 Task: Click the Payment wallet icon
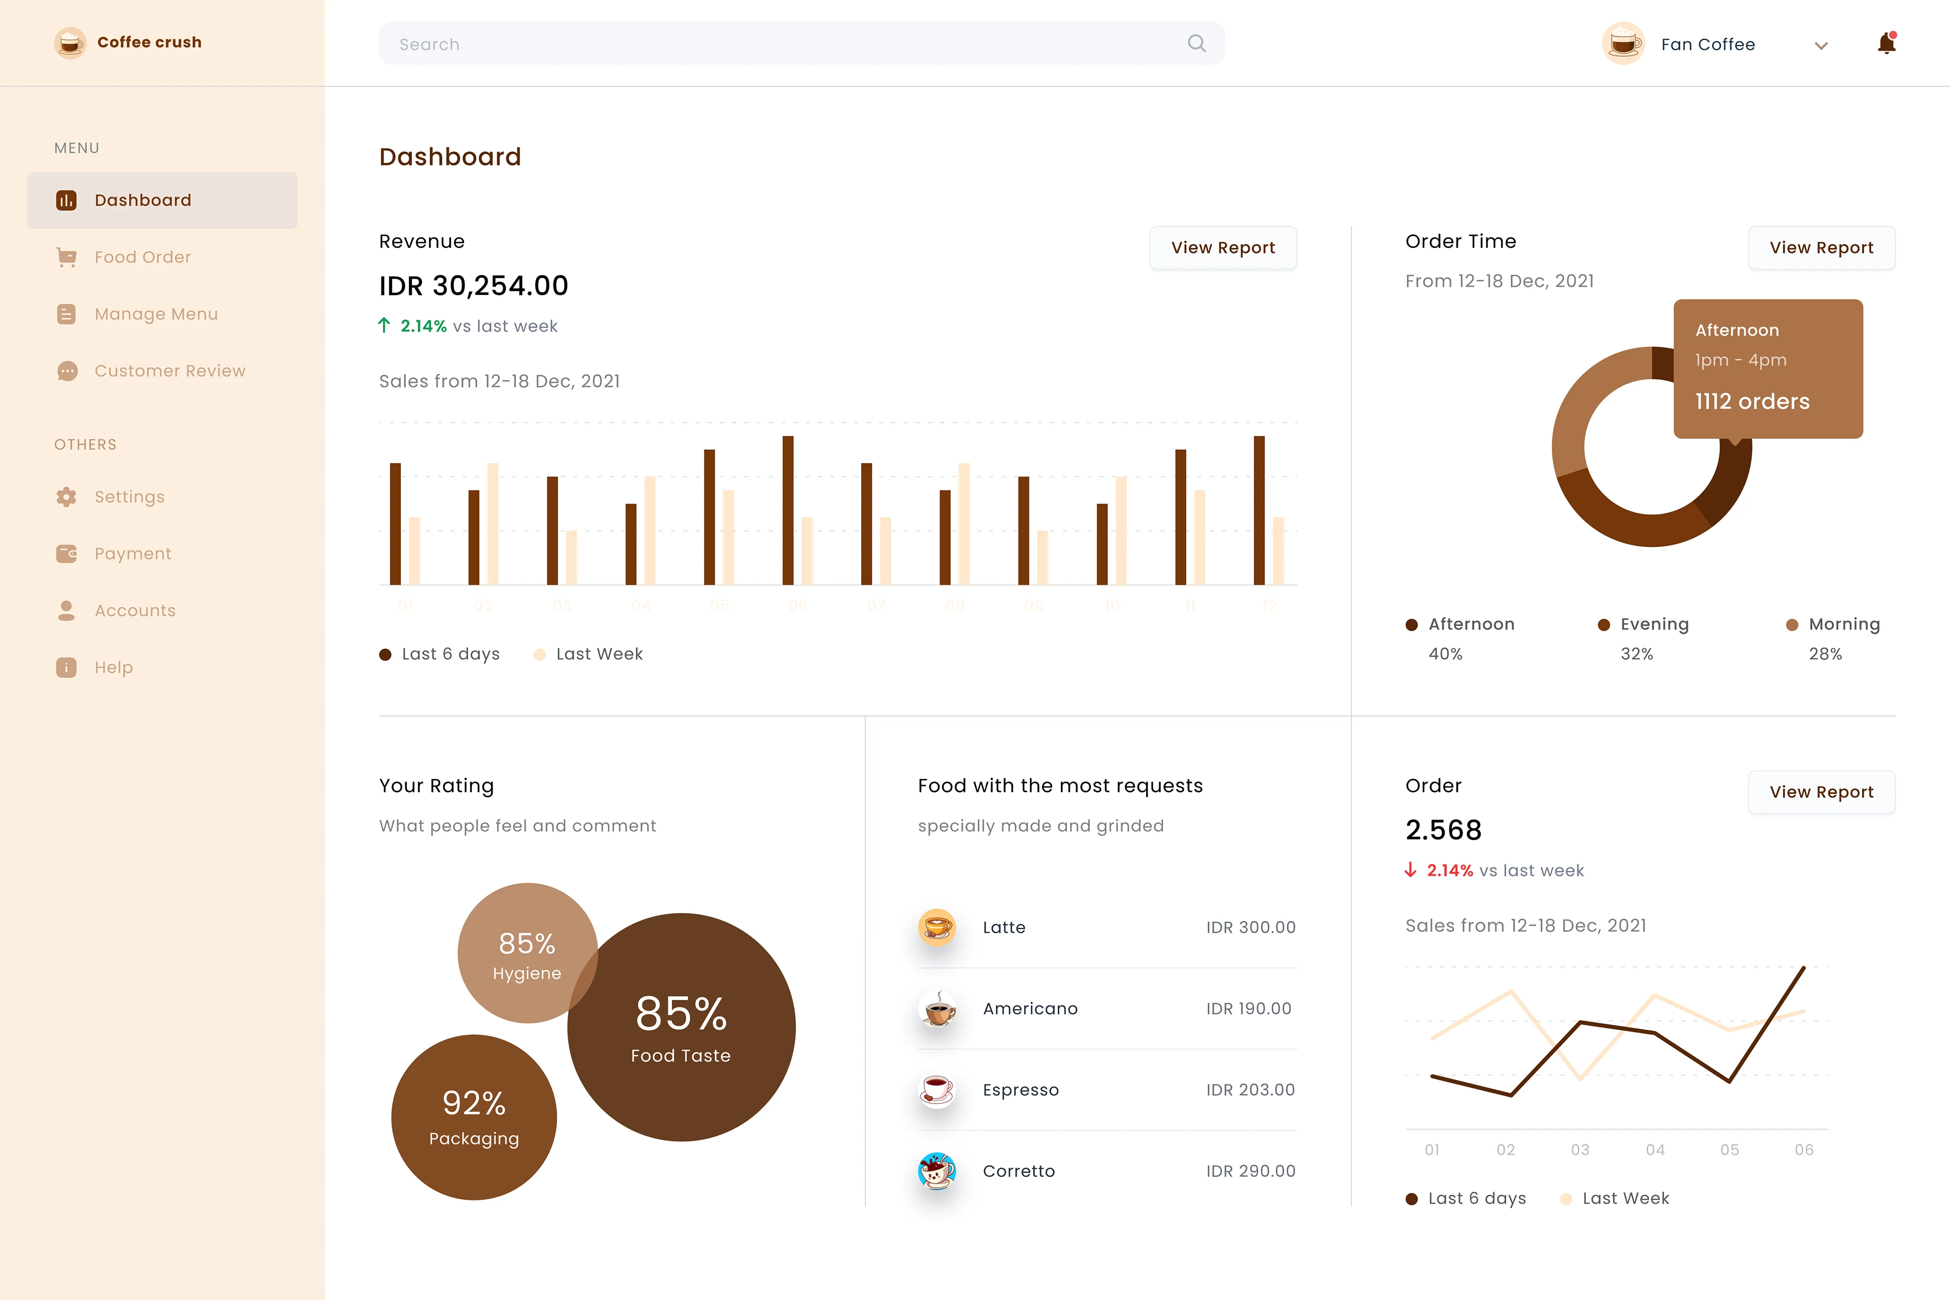point(67,553)
